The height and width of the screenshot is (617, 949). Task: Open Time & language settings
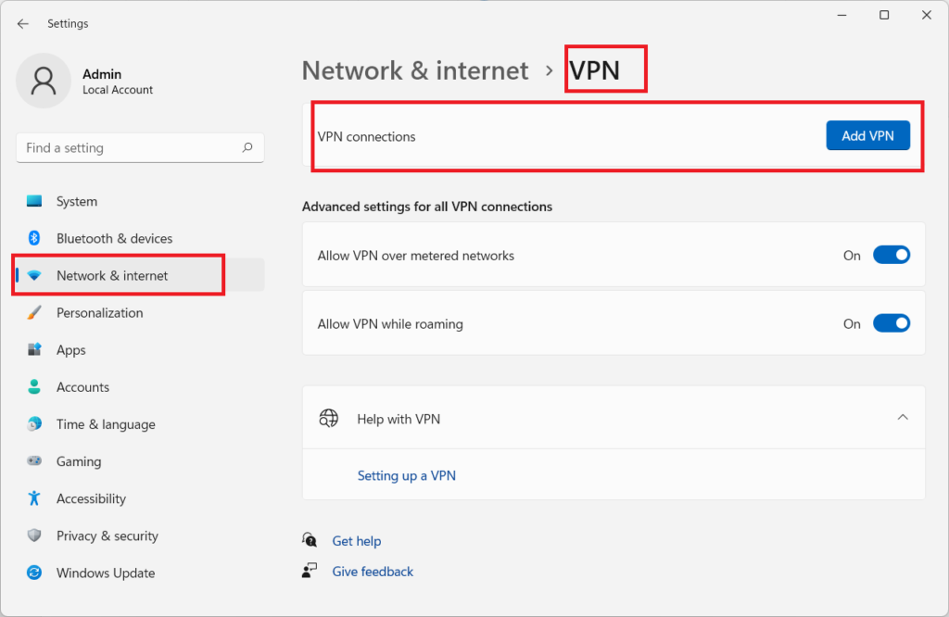pos(140,424)
